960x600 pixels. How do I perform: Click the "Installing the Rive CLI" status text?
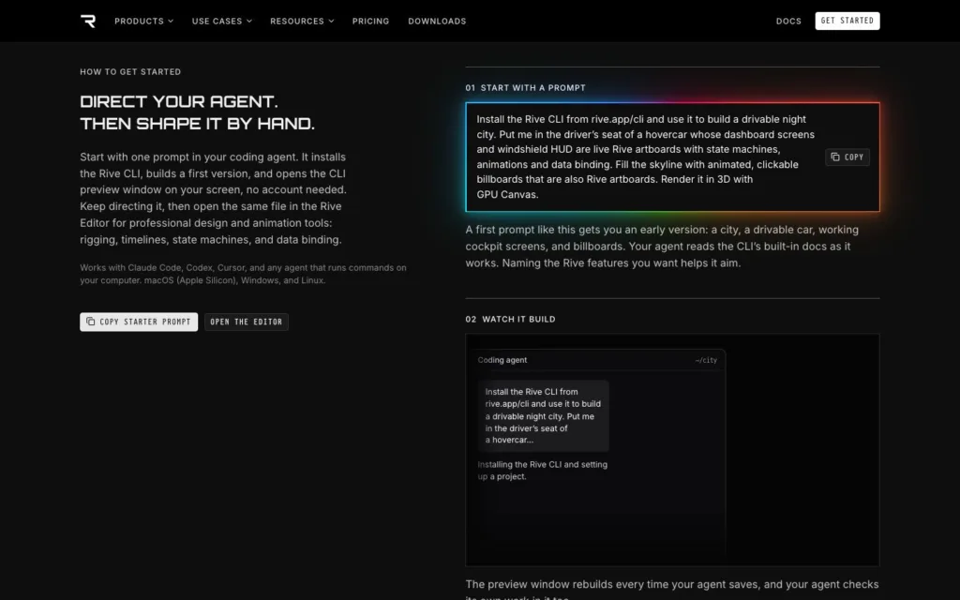pos(543,471)
